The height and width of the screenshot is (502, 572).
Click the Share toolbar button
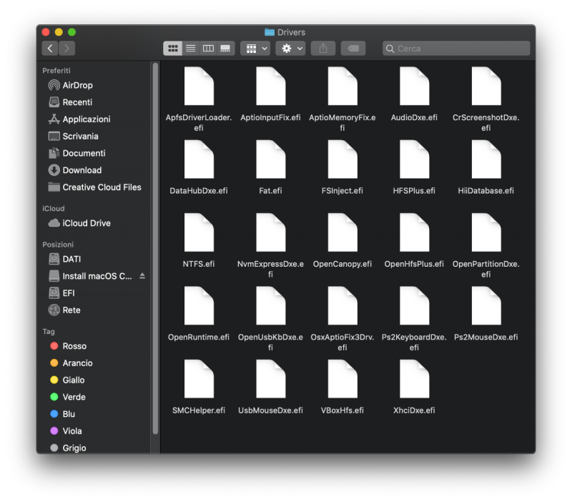(x=323, y=48)
